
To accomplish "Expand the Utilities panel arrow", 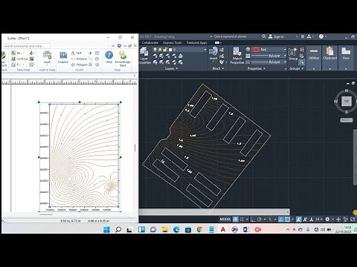I will 314,69.
